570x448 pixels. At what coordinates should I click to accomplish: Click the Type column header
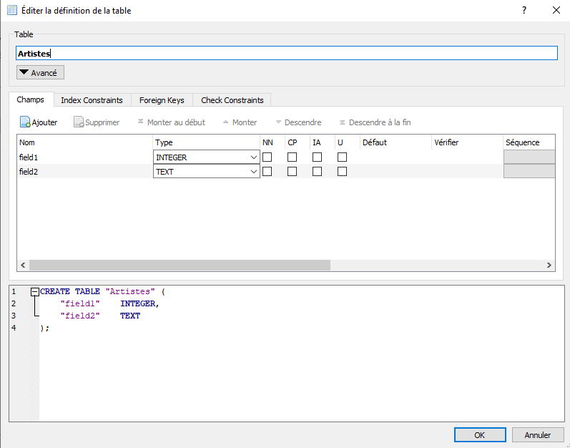(206, 142)
